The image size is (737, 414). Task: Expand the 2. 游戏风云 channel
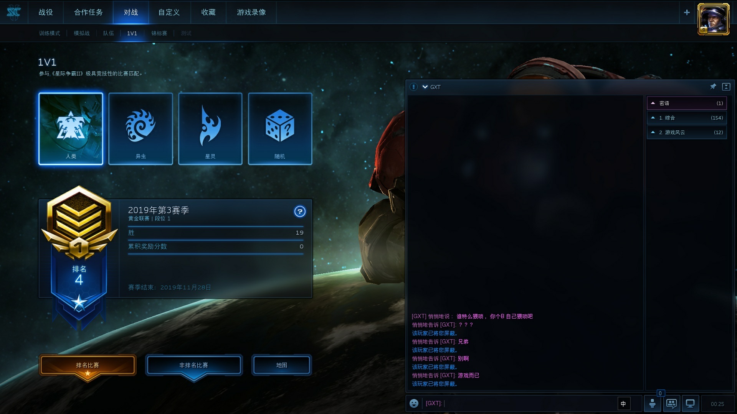click(x=687, y=132)
